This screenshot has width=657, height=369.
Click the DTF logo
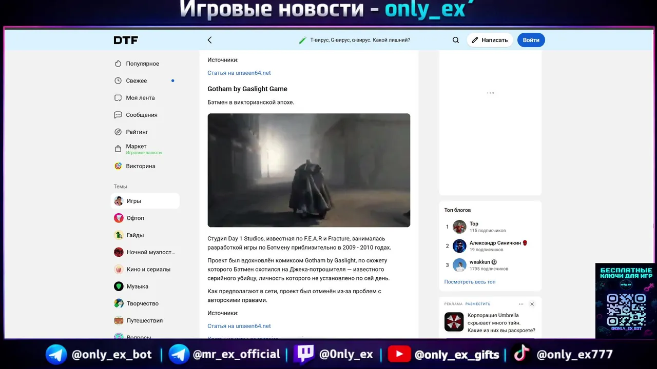[126, 40]
